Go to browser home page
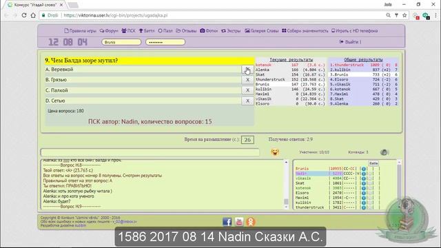The height and width of the screenshot is (248, 441). 33,15
